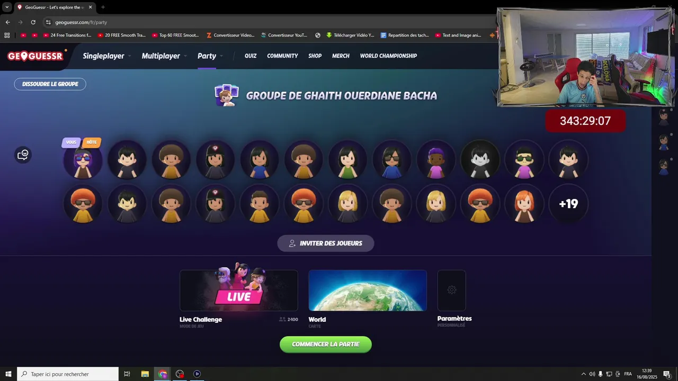The image size is (678, 381).
Task: Click the Windows search box
Action: click(68, 374)
